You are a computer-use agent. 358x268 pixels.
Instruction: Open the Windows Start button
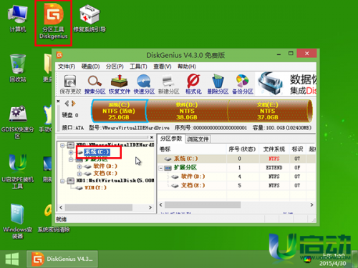tap(12, 259)
